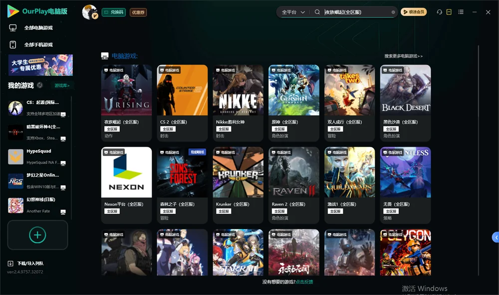Viewport: 499px width, 295px height.
Task: Open the It Takes Two 双人成行 card
Action: [x=350, y=103]
